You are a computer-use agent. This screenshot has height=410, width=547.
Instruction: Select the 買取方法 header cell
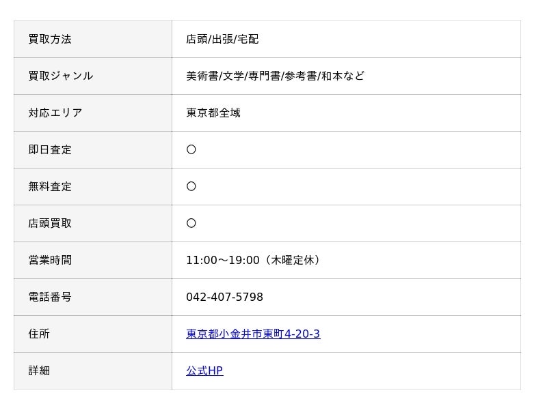click(x=93, y=40)
